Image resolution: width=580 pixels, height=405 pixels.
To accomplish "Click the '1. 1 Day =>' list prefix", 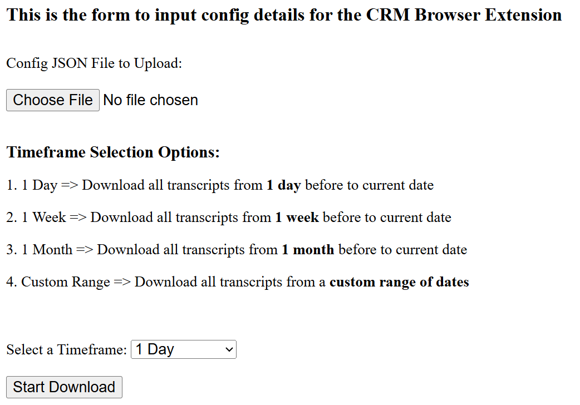I will click(x=42, y=185).
